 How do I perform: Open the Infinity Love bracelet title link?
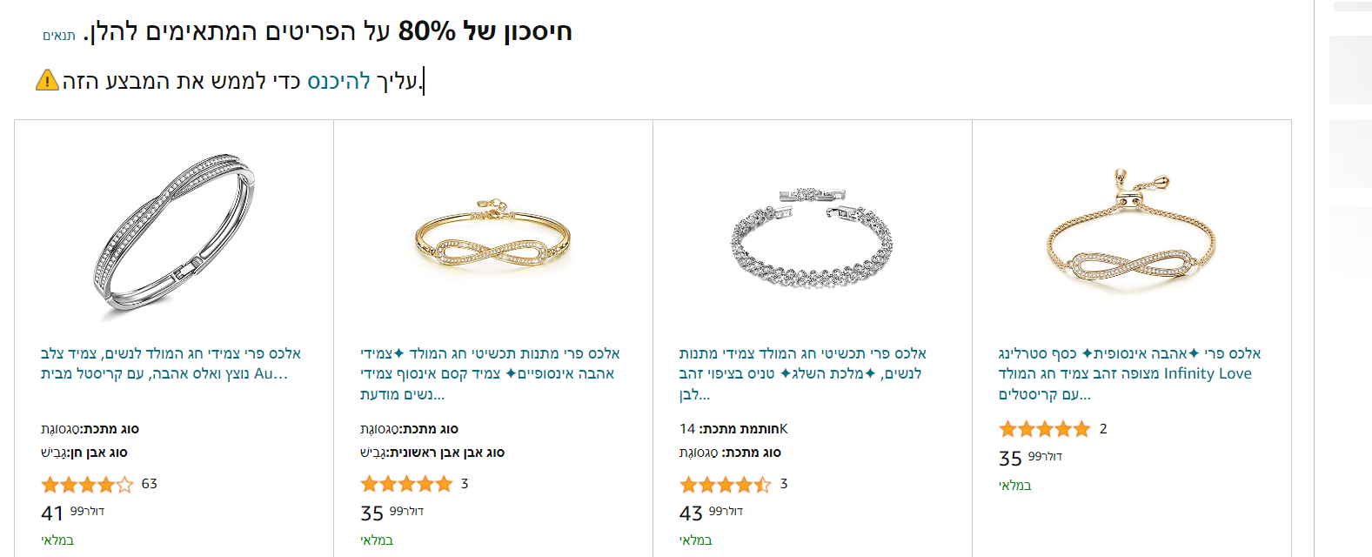click(1129, 373)
